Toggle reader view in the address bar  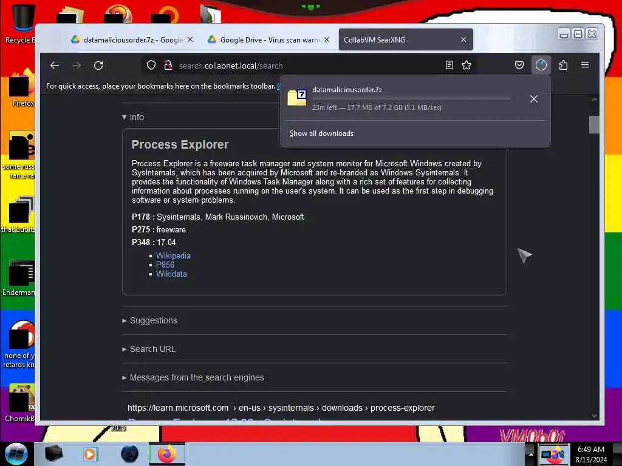[449, 65]
